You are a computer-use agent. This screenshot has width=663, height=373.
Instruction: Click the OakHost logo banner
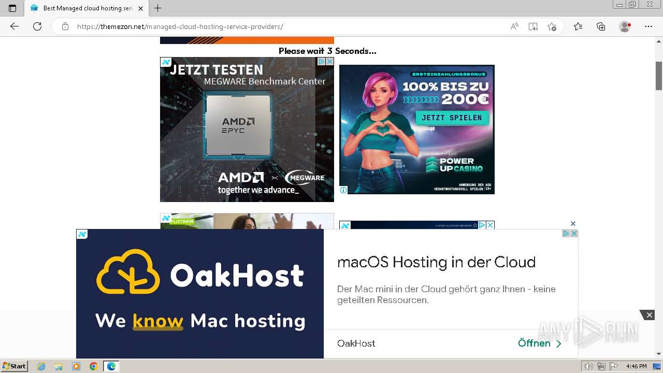point(200,294)
